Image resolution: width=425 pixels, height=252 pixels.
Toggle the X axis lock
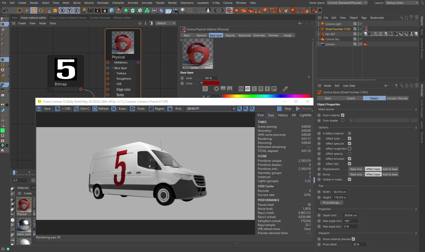(62, 11)
